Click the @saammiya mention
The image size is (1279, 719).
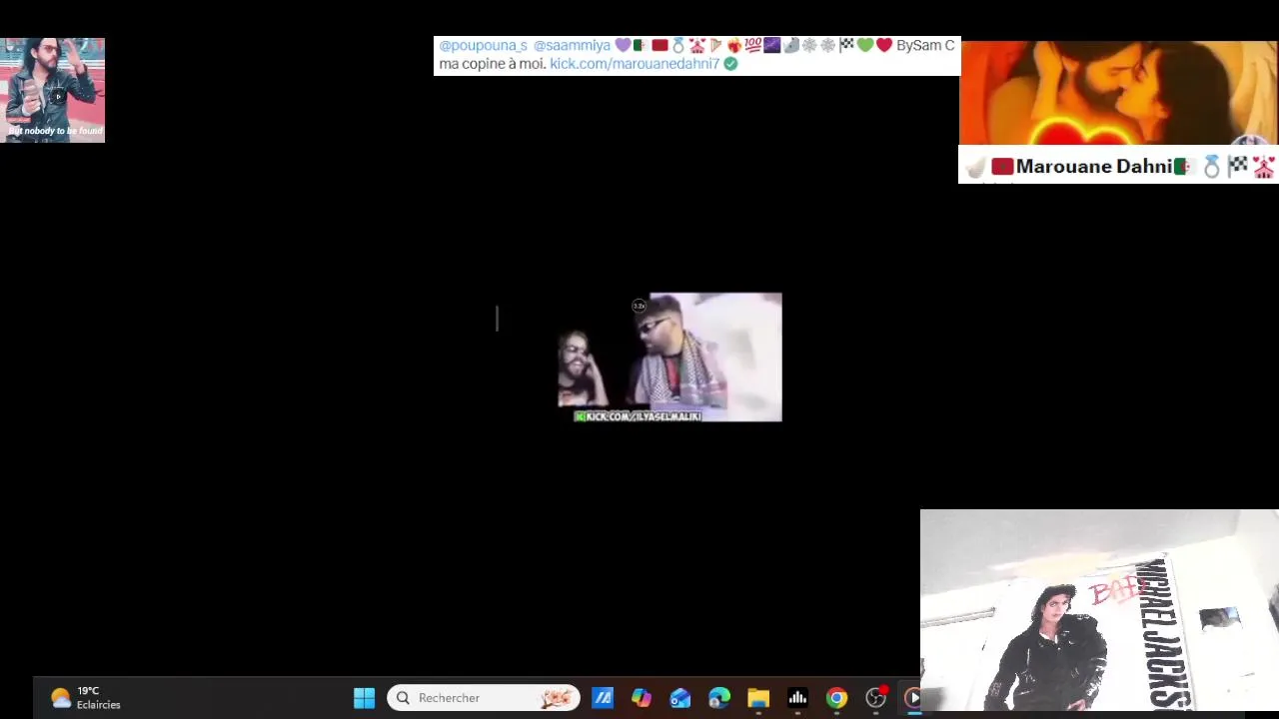pos(572,46)
